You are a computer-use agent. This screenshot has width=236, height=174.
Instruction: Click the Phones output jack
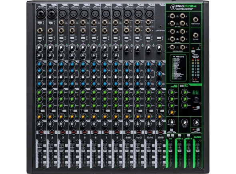(x=196, y=35)
